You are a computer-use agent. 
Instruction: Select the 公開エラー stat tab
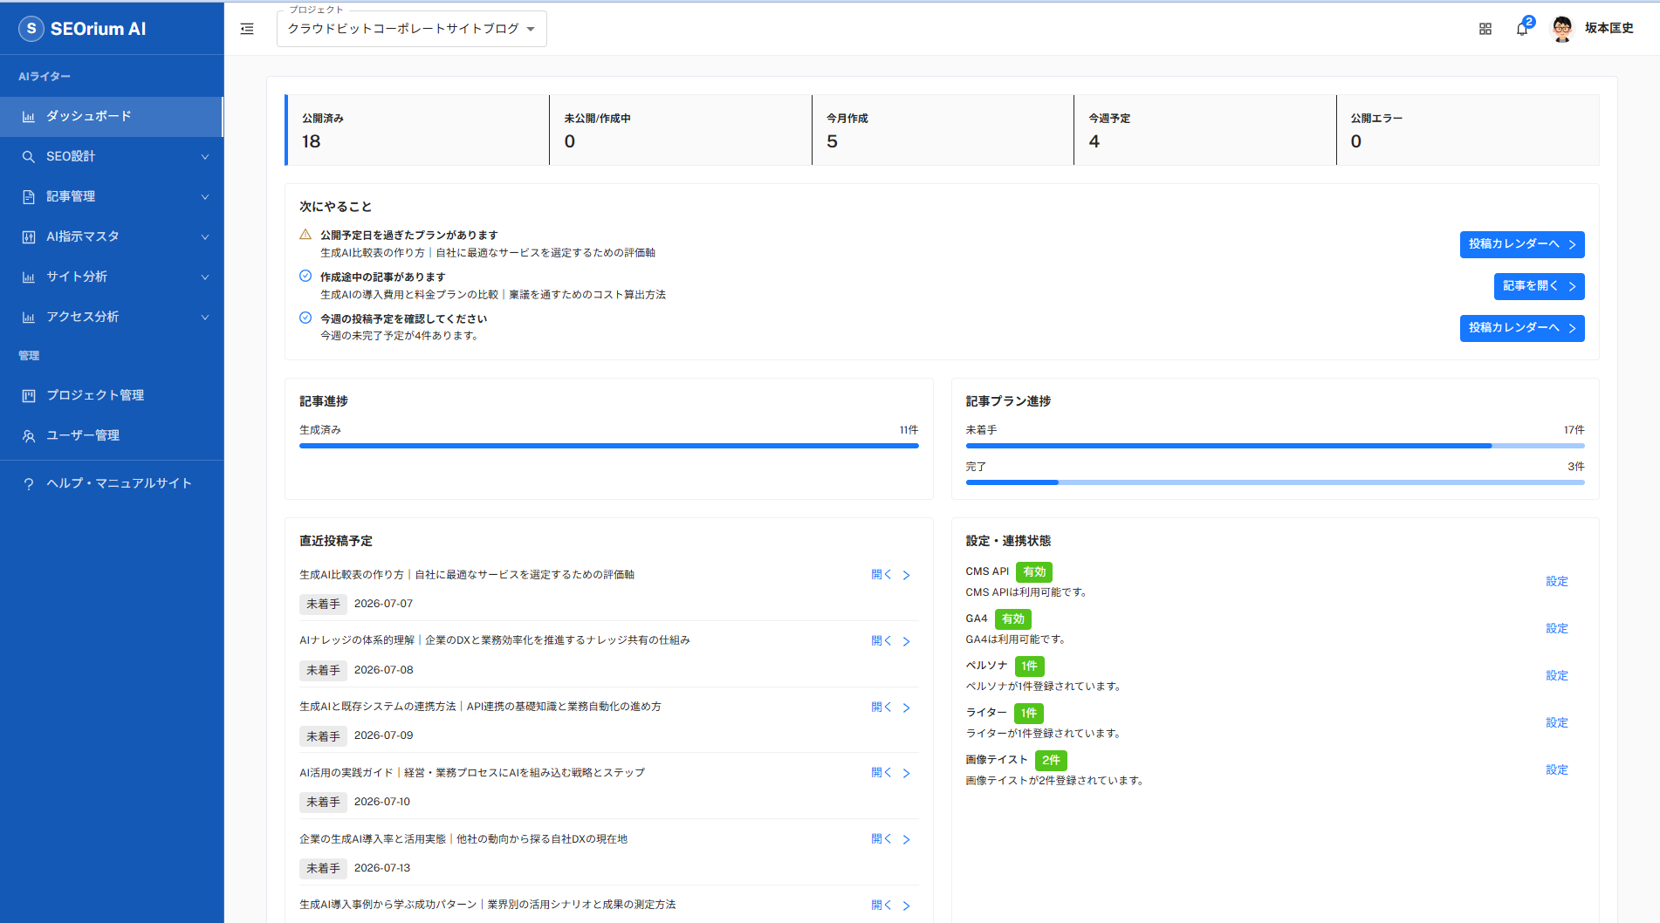tap(1468, 130)
